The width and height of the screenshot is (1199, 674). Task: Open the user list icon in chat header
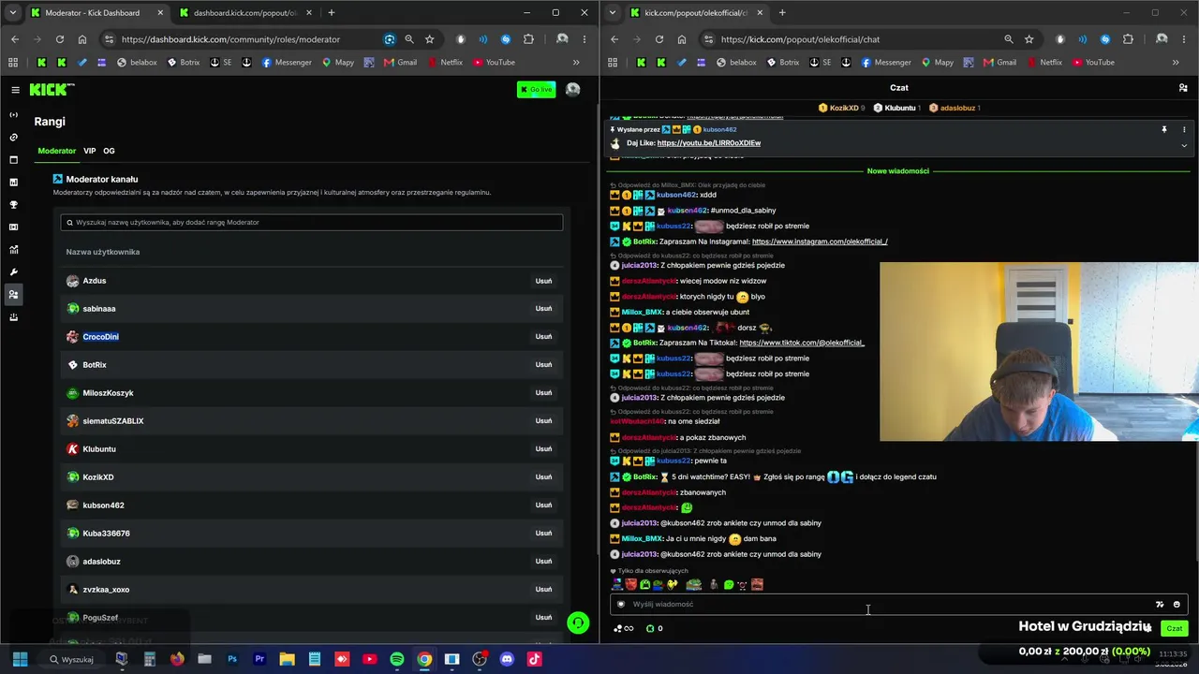click(x=1183, y=88)
